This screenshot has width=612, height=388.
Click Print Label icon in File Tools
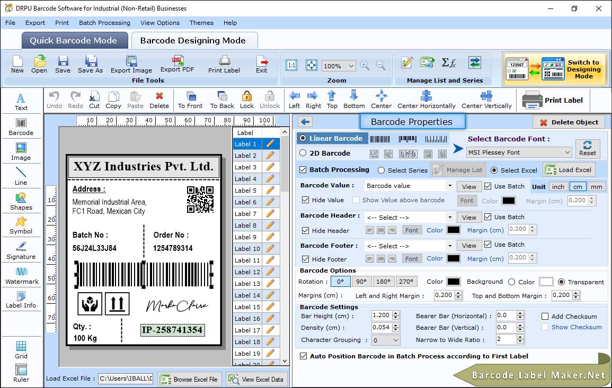224,65
